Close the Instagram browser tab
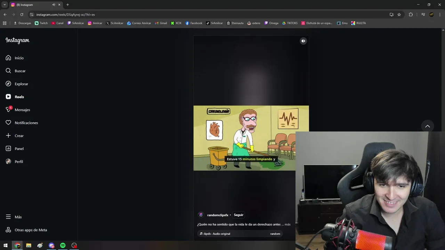 [59, 5]
